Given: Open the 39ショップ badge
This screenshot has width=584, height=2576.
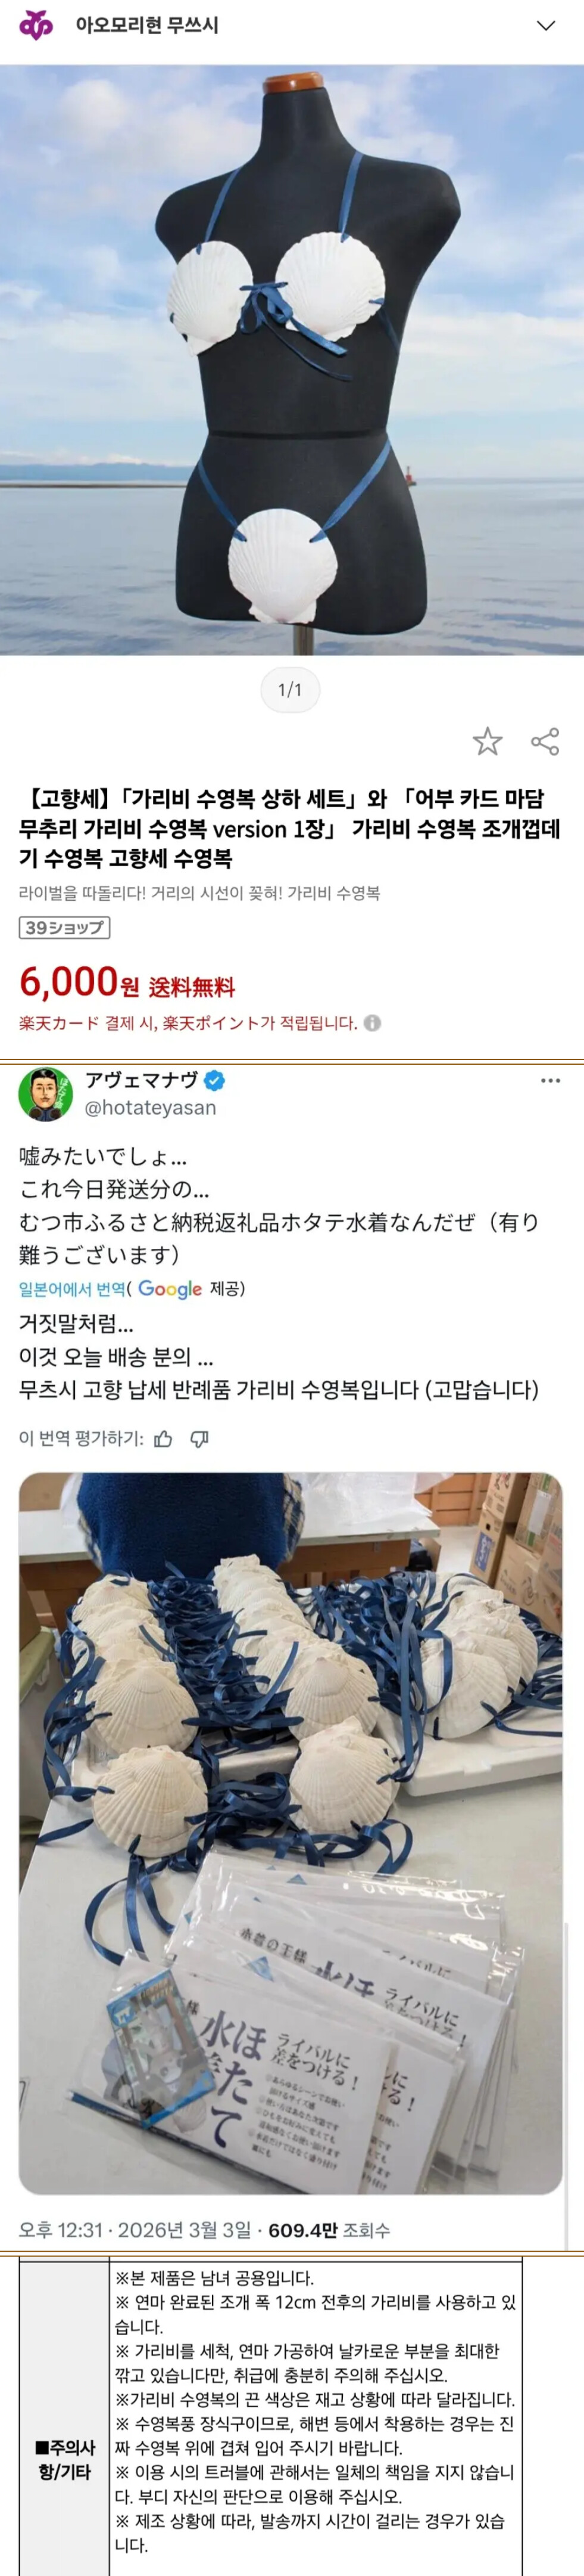Looking at the screenshot, I should (64, 928).
